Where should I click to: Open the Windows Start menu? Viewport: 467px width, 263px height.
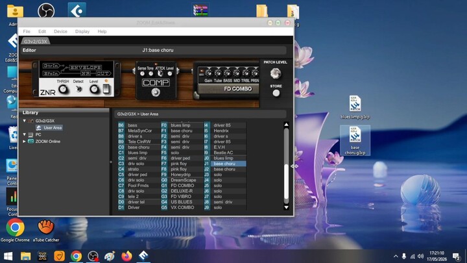tap(8, 256)
